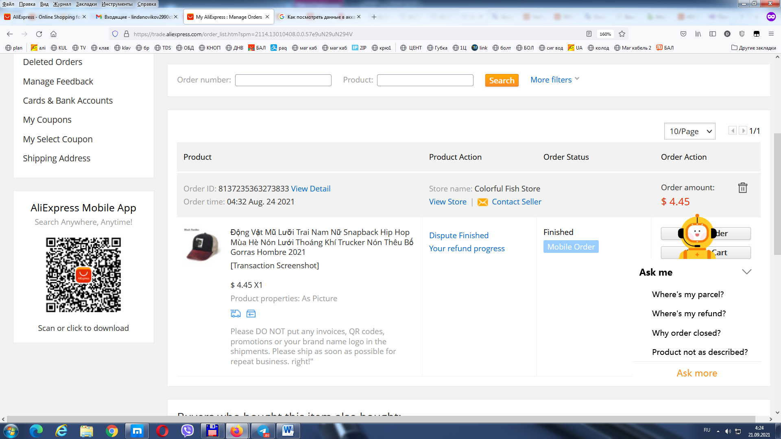
Task: Open View Detail for the order
Action: [x=311, y=189]
